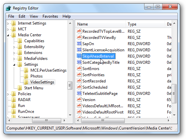Viewport: 186px width, 140px height.
Task: Click the DWORD icon beside SortCategoriesByTitle
Action: click(79, 62)
